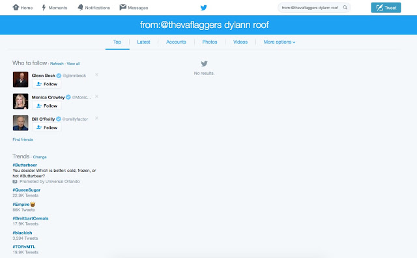417x258 pixels.
Task: Open the Messages envelope icon
Action: point(122,7)
